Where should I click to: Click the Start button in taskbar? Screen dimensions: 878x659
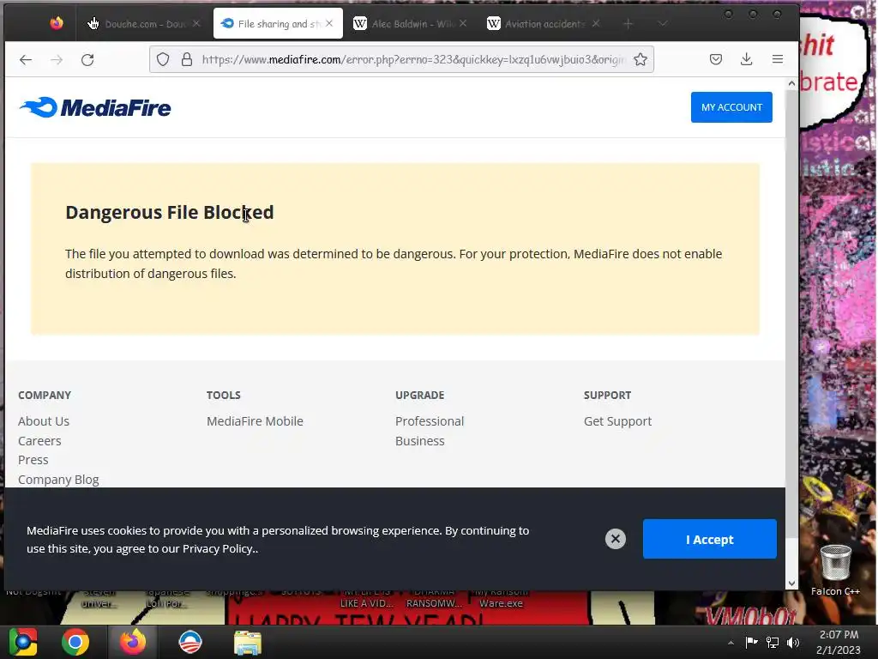click(x=23, y=642)
